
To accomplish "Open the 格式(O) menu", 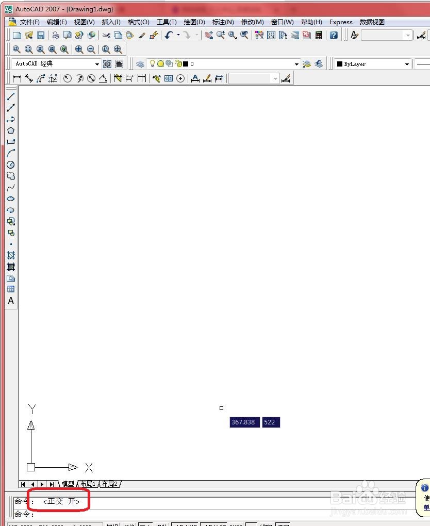I will pyautogui.click(x=139, y=22).
